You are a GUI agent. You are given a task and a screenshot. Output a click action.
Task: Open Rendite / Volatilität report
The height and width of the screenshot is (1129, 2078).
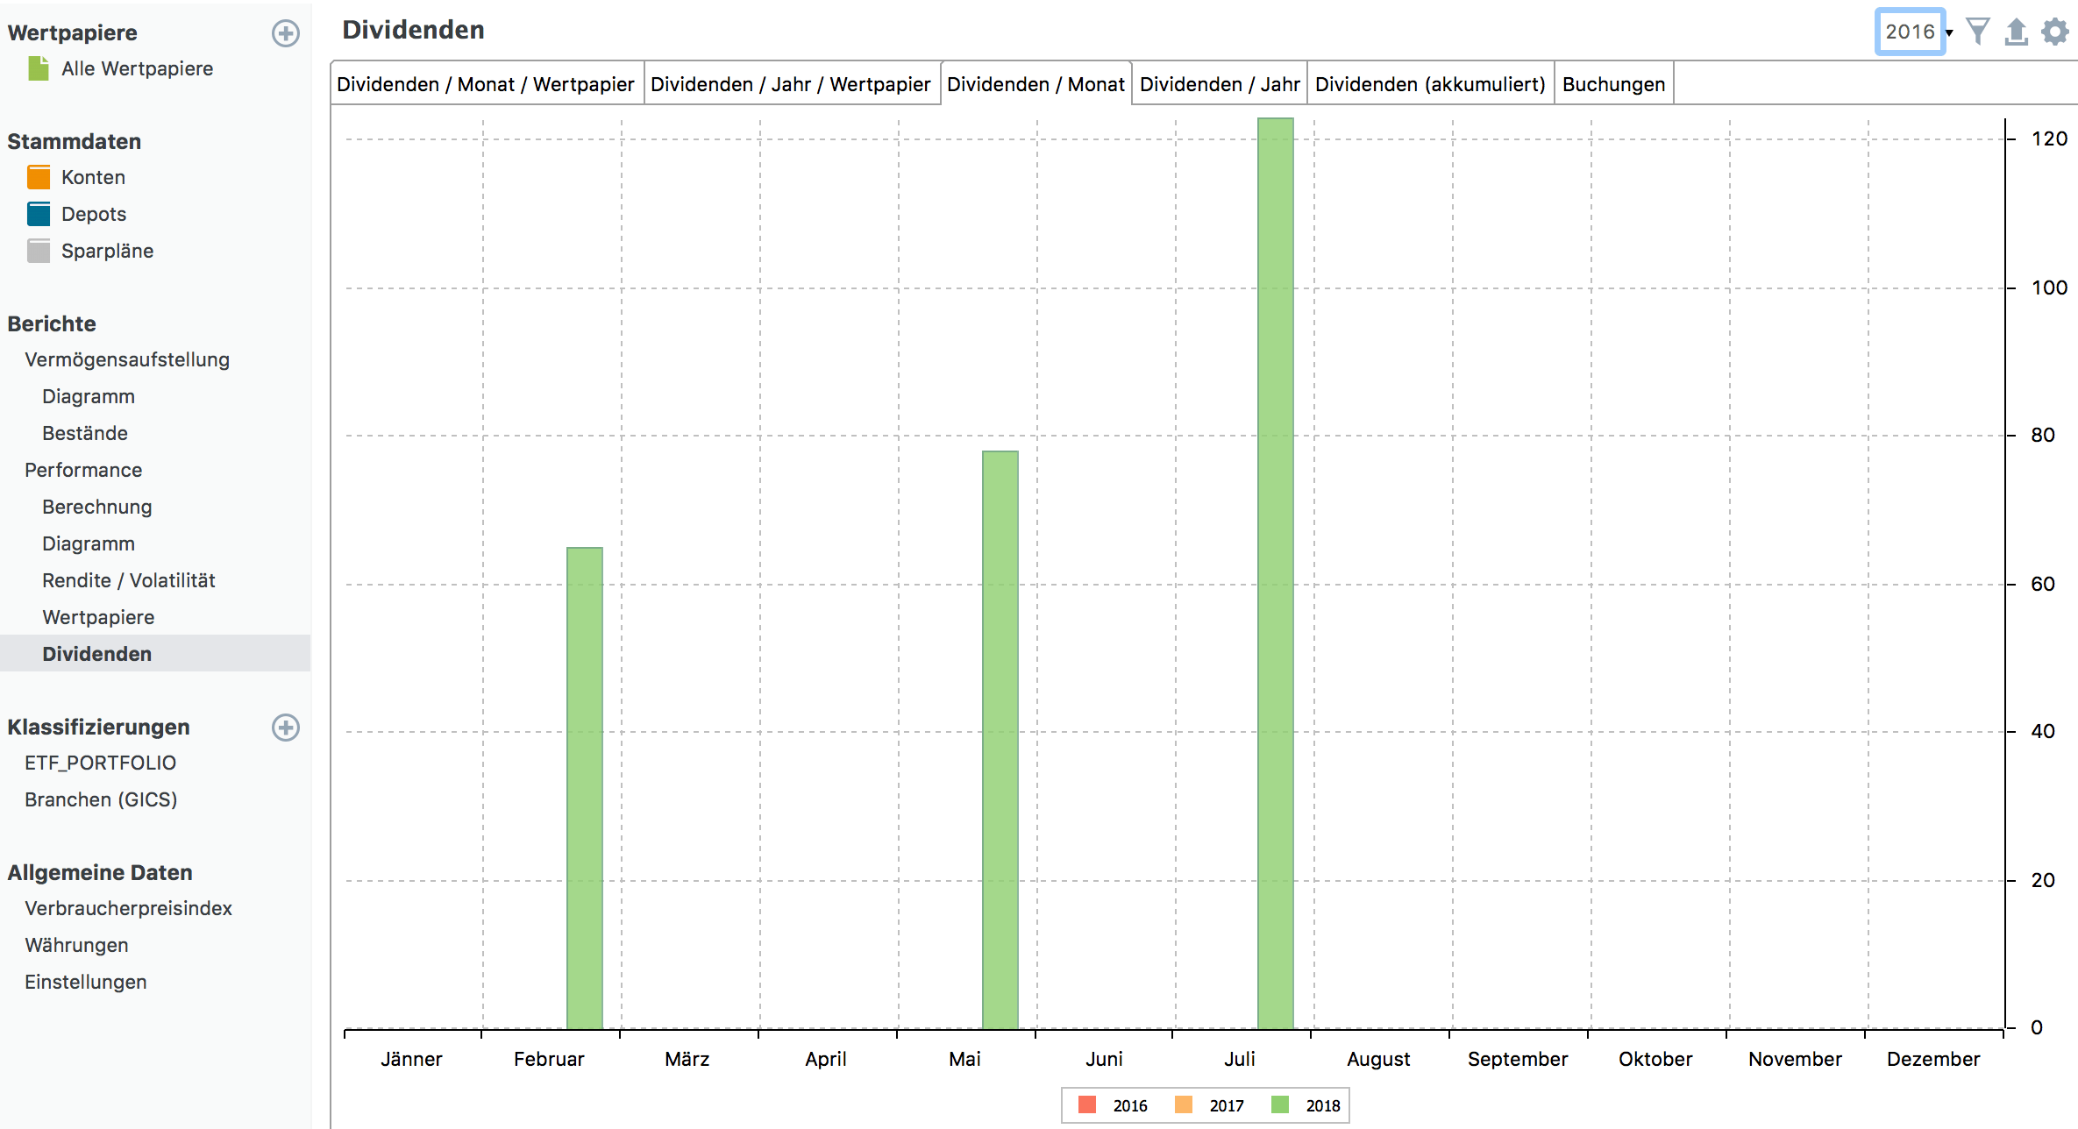[x=129, y=580]
